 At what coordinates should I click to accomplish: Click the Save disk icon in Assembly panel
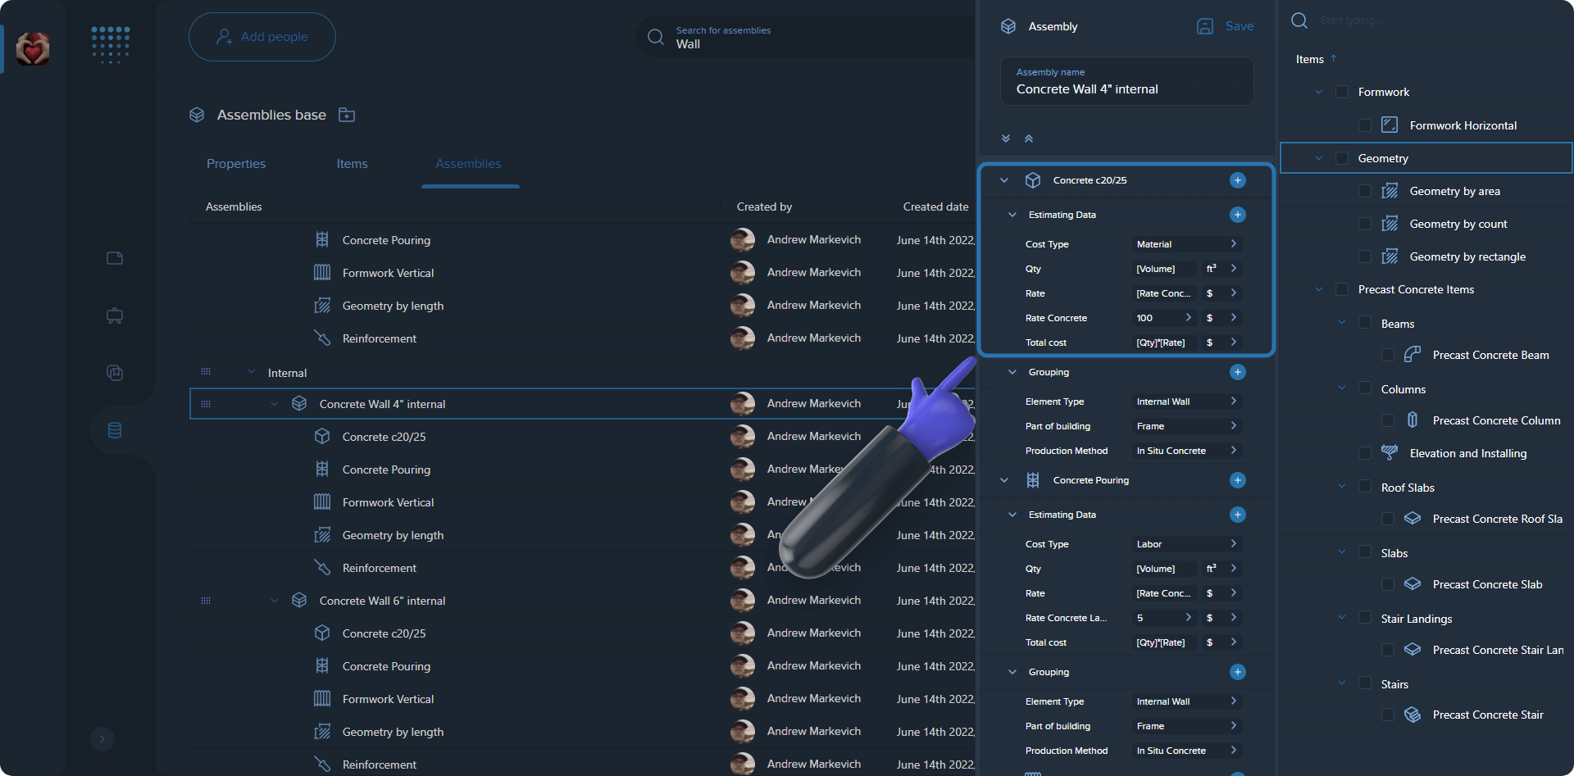tap(1205, 26)
